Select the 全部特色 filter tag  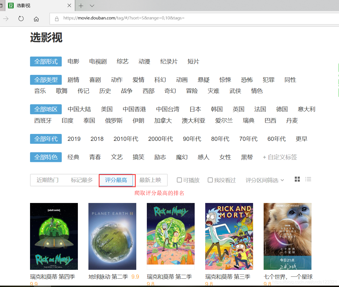coord(46,157)
